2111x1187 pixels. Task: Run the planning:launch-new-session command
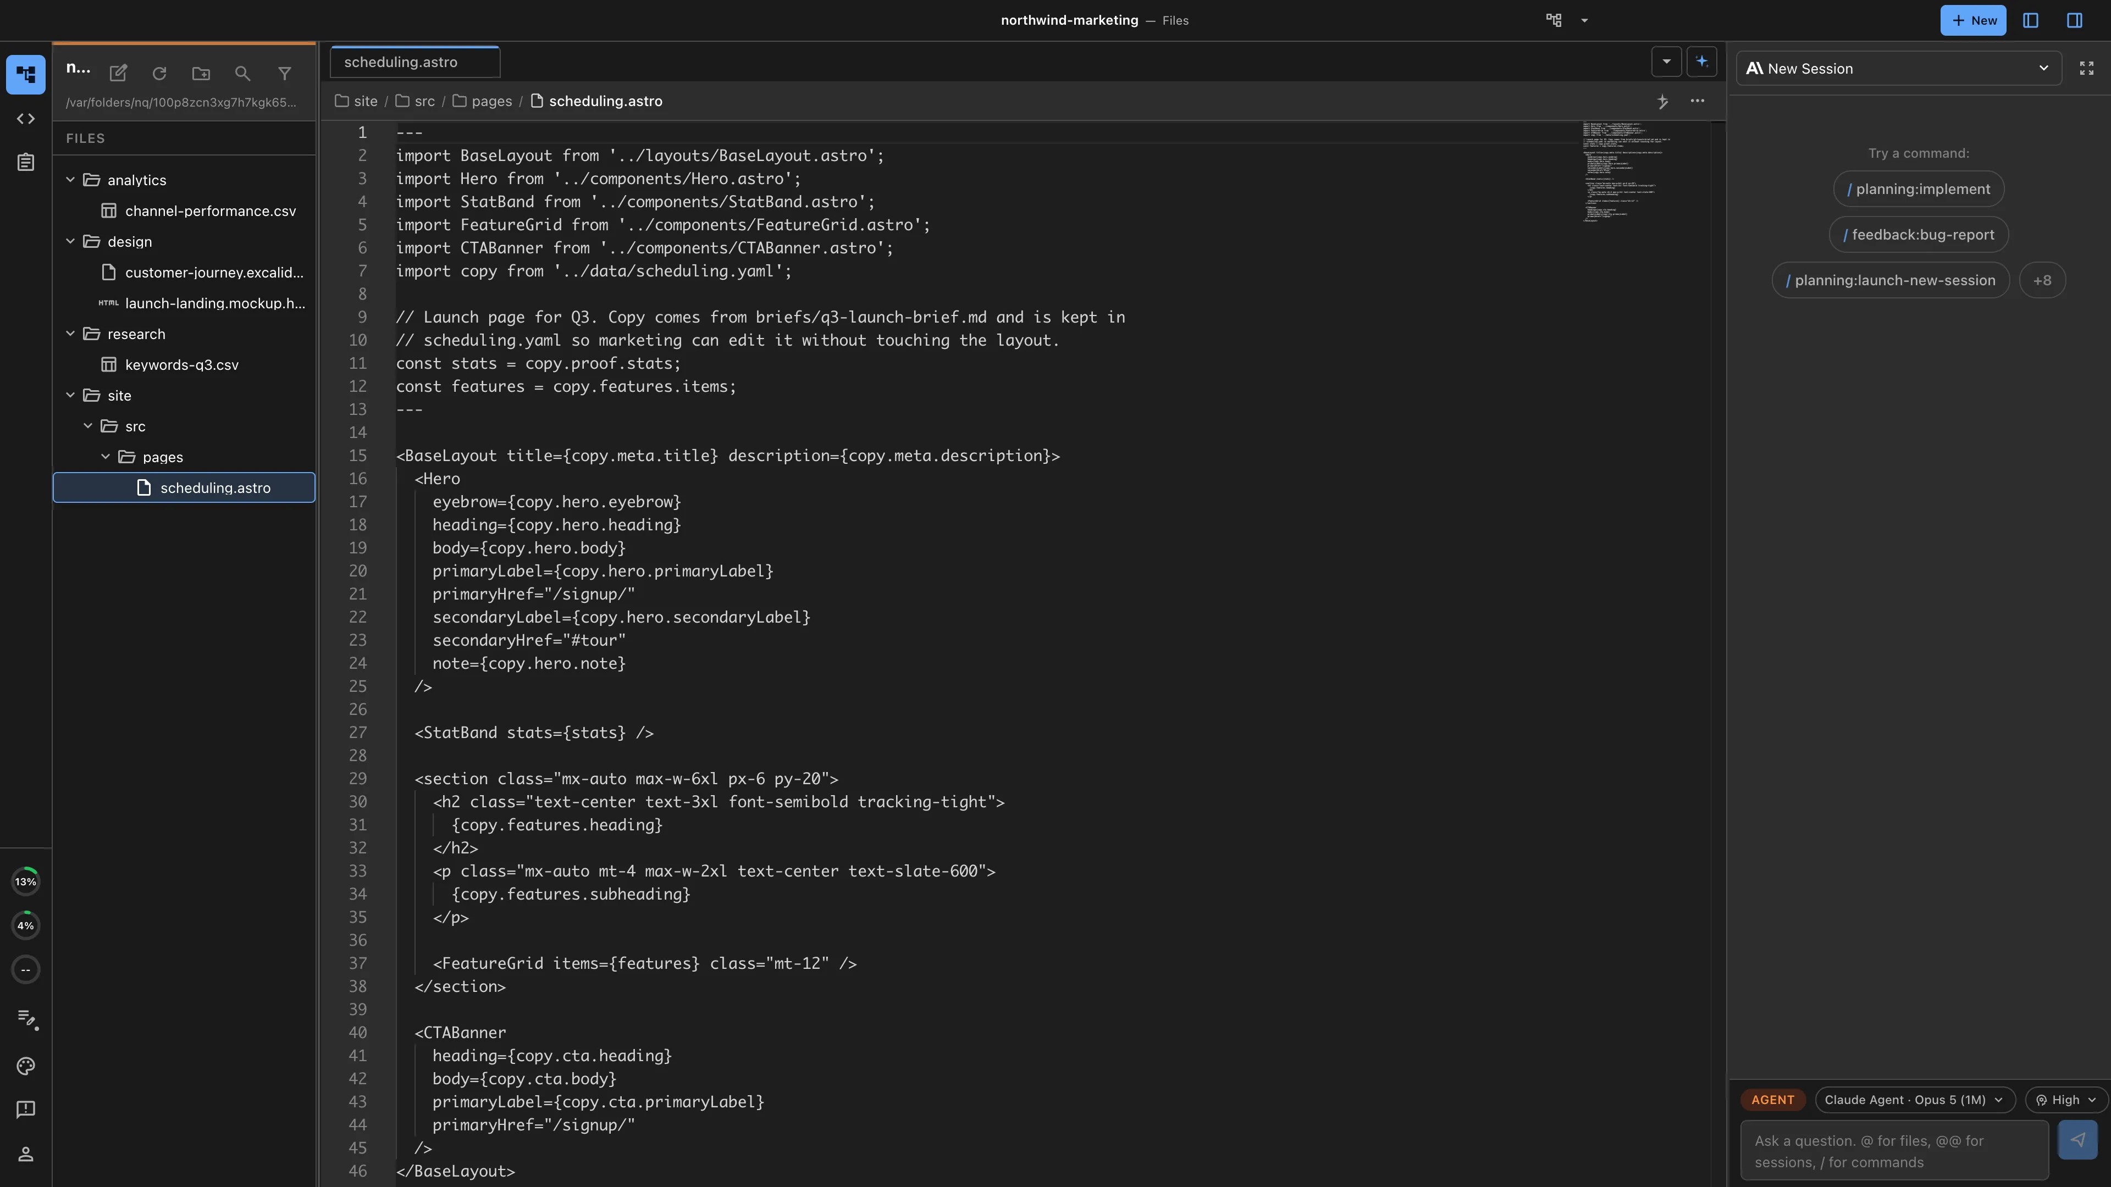point(1891,280)
